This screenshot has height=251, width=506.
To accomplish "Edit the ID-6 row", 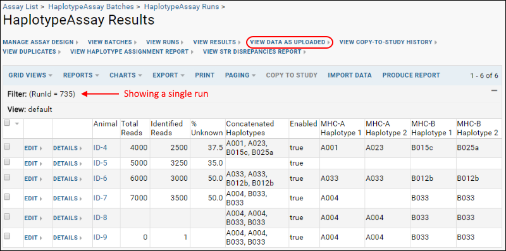I will [x=33, y=179].
